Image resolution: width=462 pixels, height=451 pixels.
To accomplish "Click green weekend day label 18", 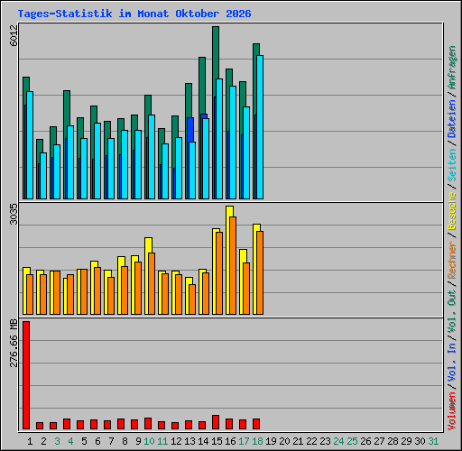I will tap(257, 441).
